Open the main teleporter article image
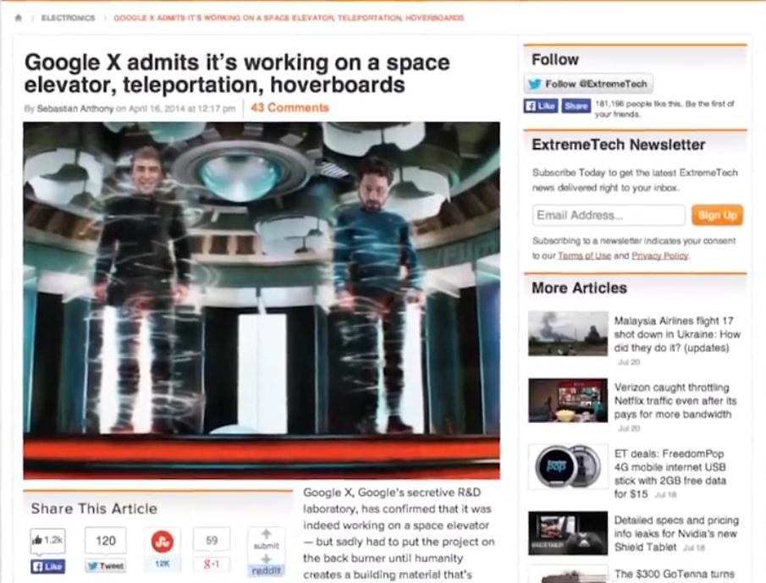 (x=262, y=300)
